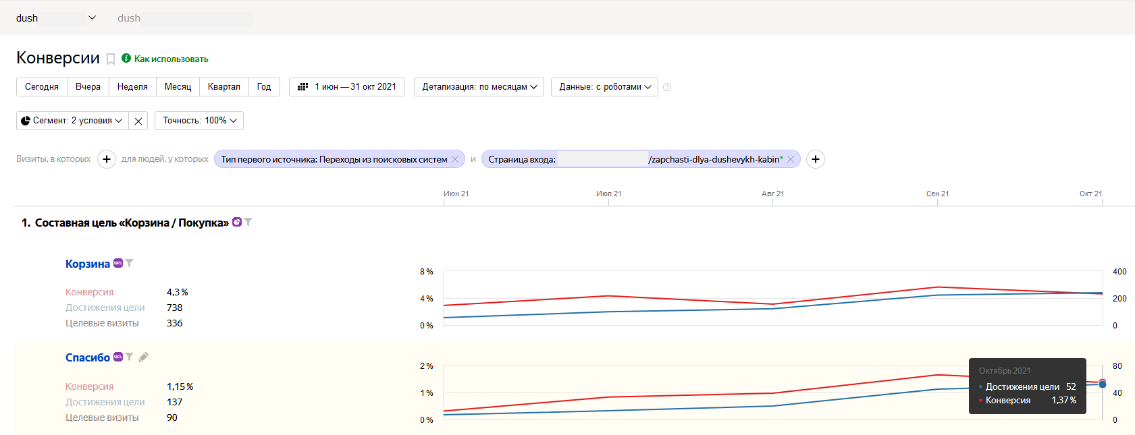Remove the Страница входа filter chip
Image resolution: width=1135 pixels, height=435 pixels.
point(791,159)
